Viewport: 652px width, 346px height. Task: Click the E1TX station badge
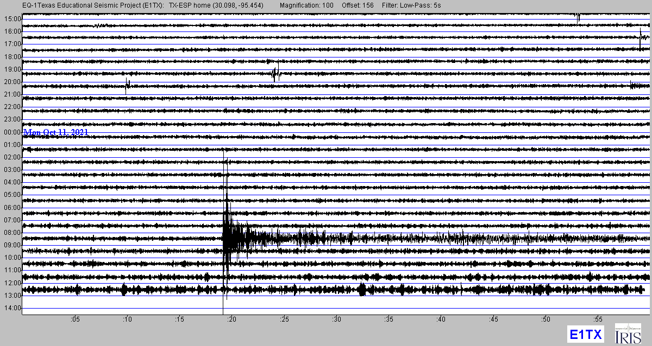click(585, 334)
